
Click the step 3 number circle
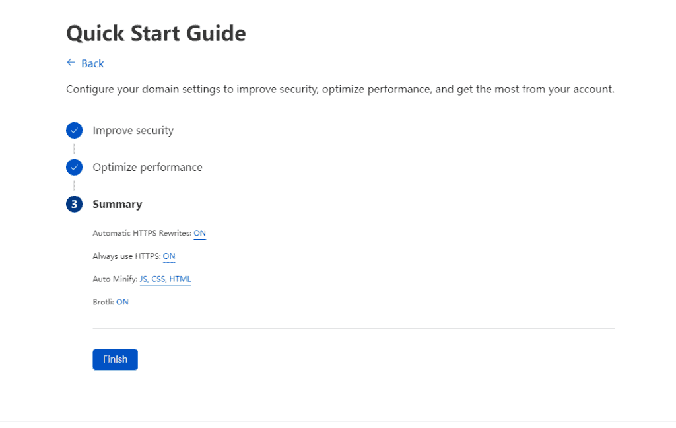pos(74,204)
